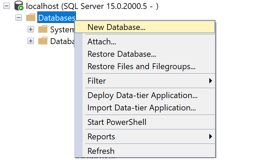Click the Reports submenu arrow
Image resolution: width=267 pixels, height=160 pixels.
(210, 137)
